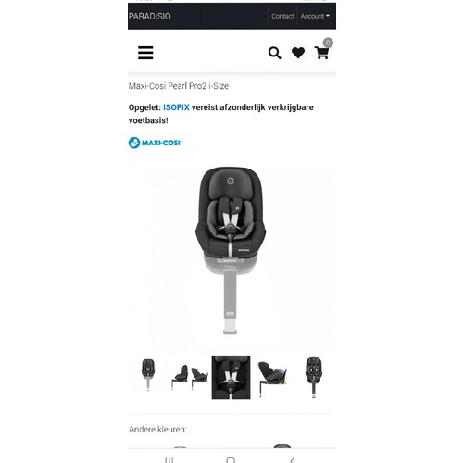The width and height of the screenshot is (463, 463).
Task: Click the large car seat product image
Action: (x=231, y=251)
